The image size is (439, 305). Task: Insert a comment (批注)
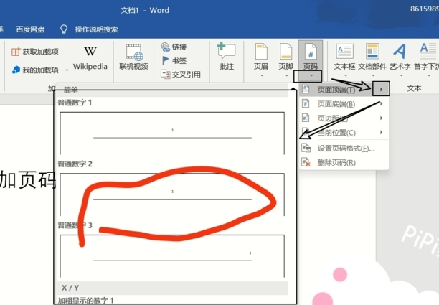click(x=227, y=57)
